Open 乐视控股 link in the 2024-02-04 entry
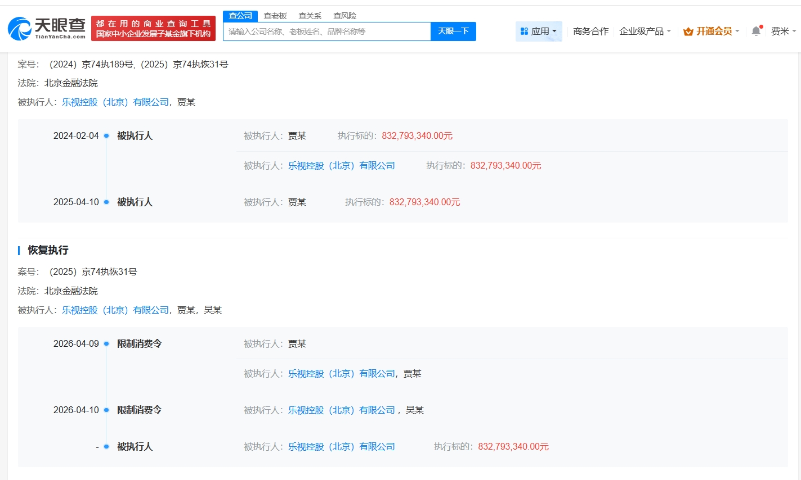The width and height of the screenshot is (801, 480). point(342,166)
